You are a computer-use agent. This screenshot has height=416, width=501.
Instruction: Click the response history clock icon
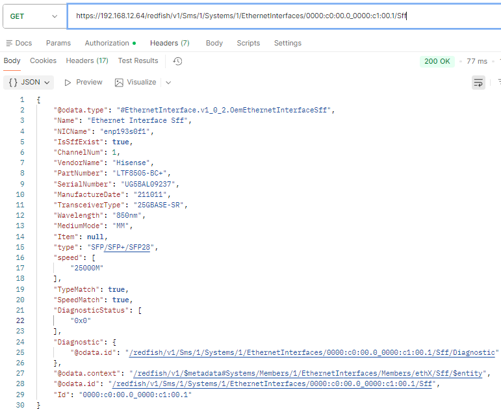click(177, 61)
